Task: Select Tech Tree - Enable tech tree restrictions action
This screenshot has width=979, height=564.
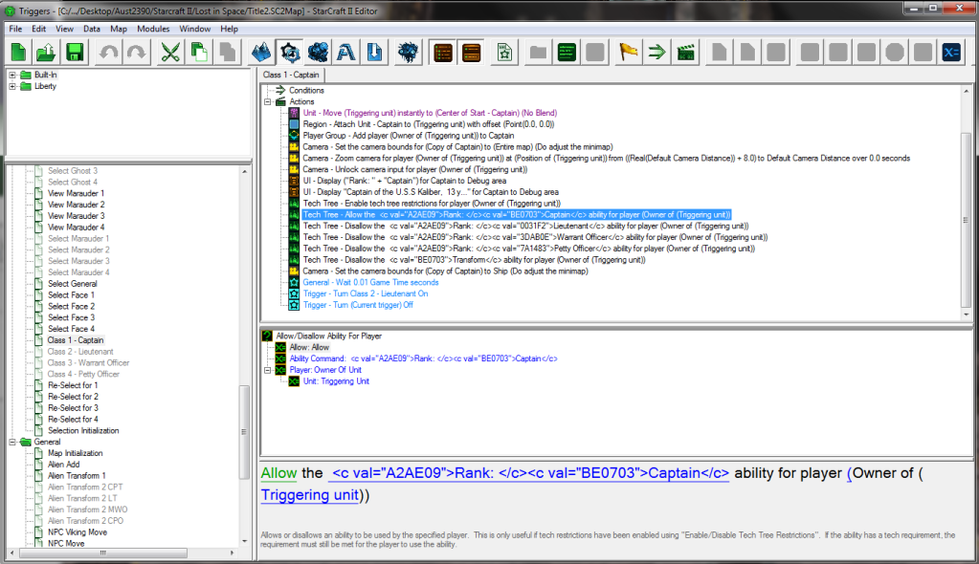Action: click(x=432, y=204)
